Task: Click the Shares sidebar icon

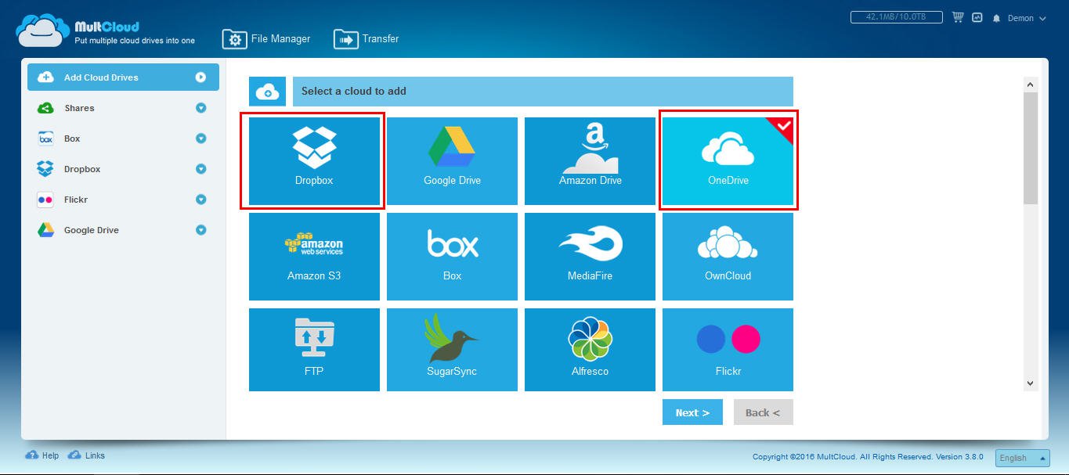Action: coord(45,108)
